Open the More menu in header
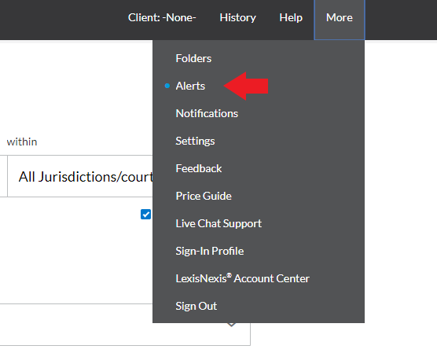The width and height of the screenshot is (437, 353). pos(340,18)
